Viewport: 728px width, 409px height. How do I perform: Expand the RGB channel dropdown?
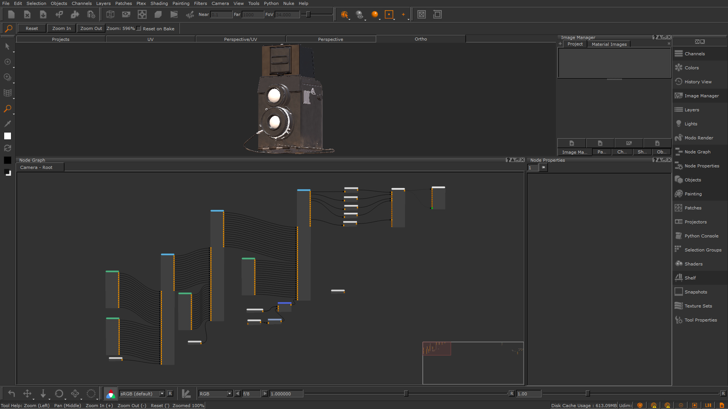coord(215,394)
